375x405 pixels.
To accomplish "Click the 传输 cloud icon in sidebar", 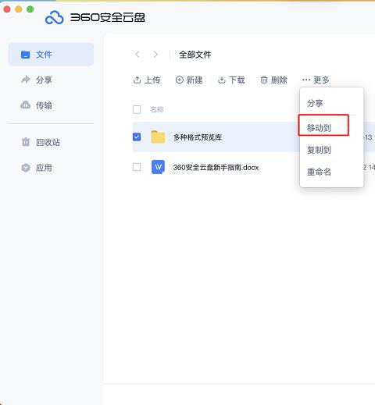I will coord(26,105).
